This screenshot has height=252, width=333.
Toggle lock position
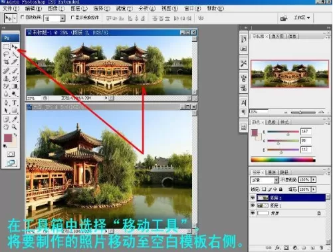click(275, 189)
